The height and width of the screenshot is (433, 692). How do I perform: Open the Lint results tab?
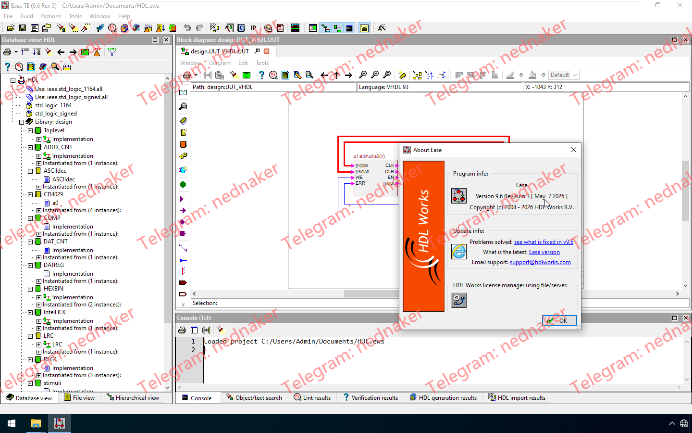pyautogui.click(x=312, y=398)
